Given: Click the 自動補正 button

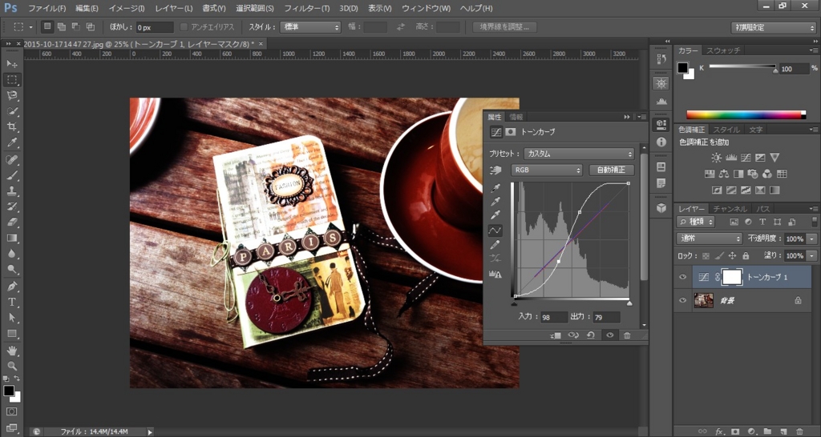Looking at the screenshot, I should click(x=611, y=170).
